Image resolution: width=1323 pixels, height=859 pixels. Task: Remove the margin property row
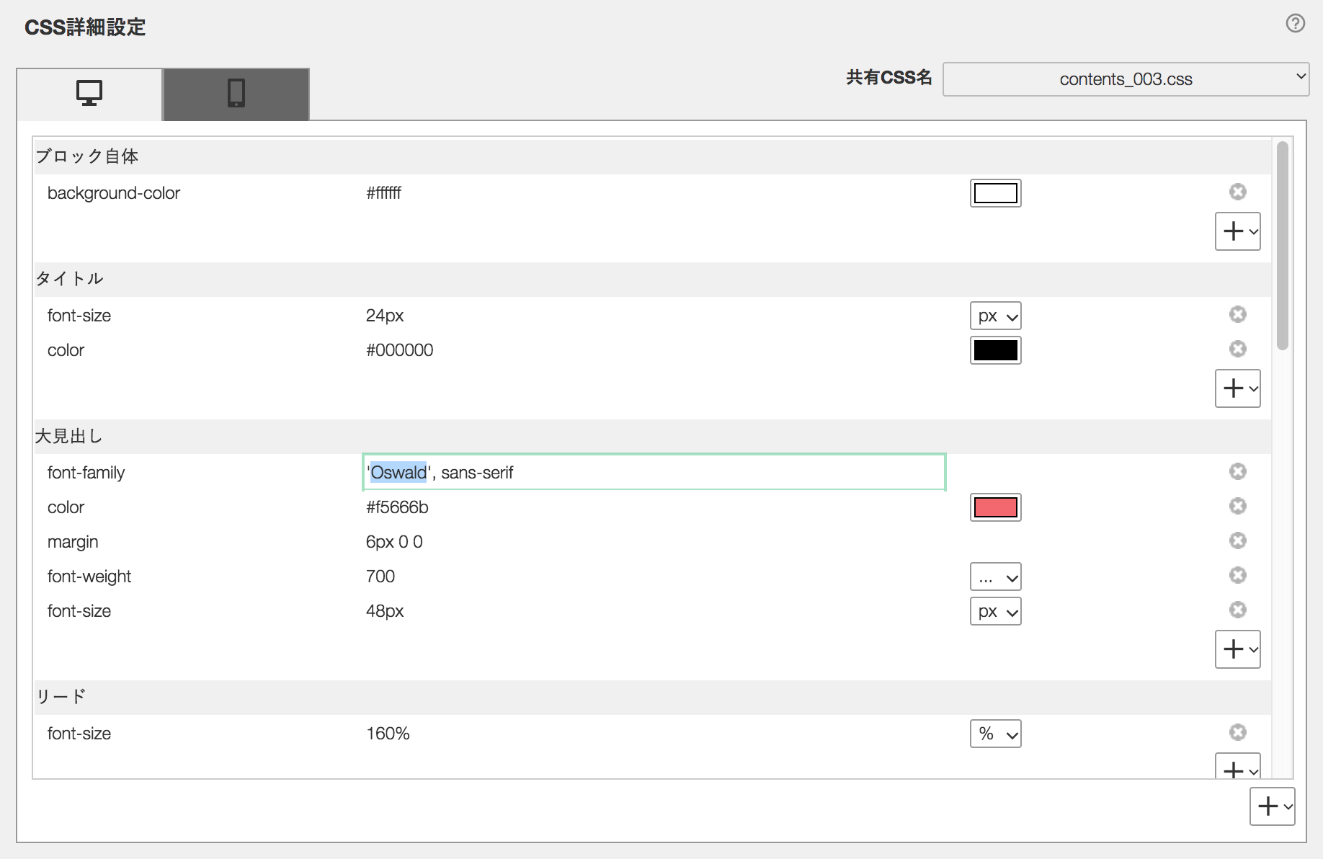click(1237, 540)
